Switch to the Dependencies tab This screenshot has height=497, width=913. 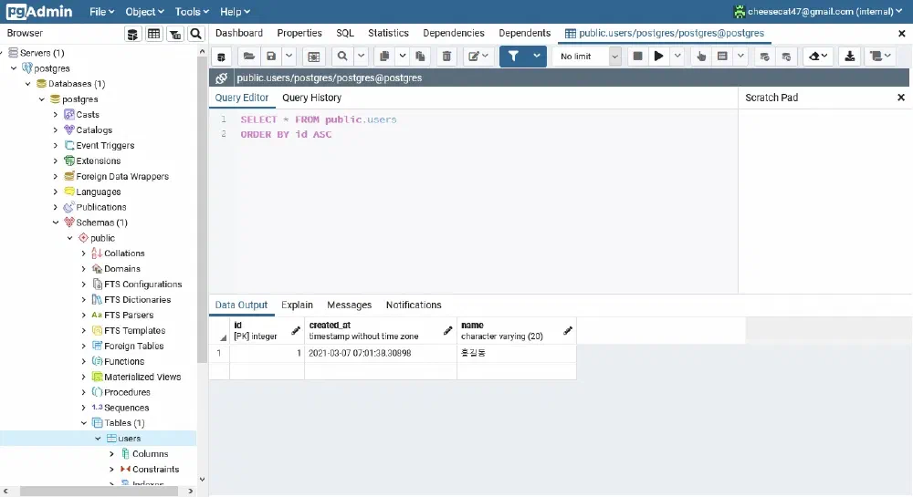coord(454,33)
